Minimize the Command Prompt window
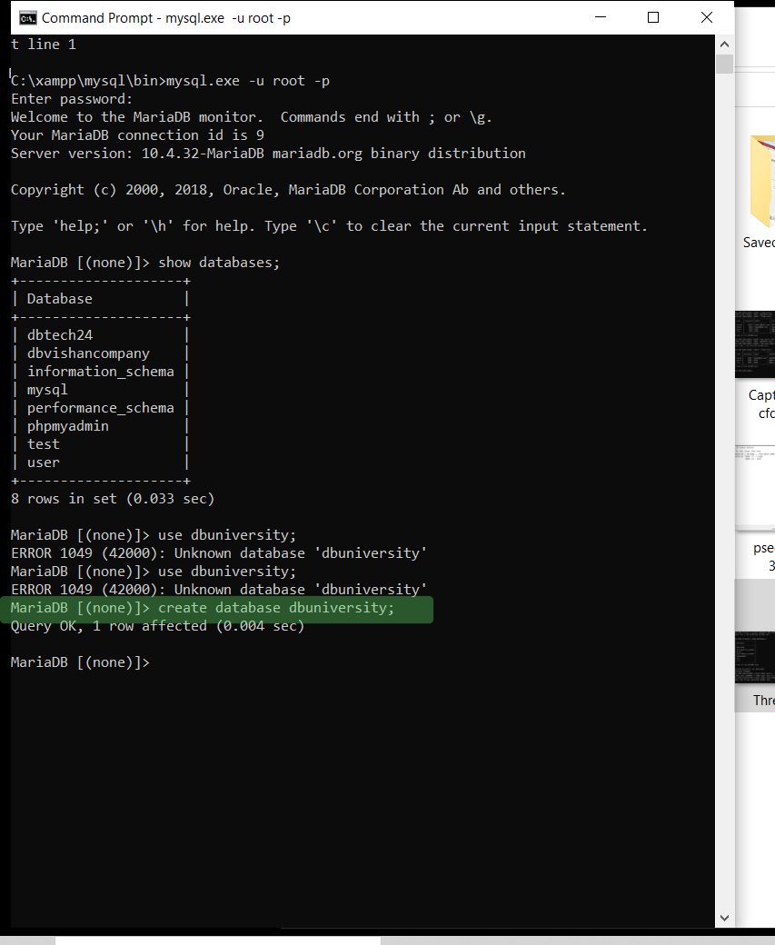 coord(602,17)
